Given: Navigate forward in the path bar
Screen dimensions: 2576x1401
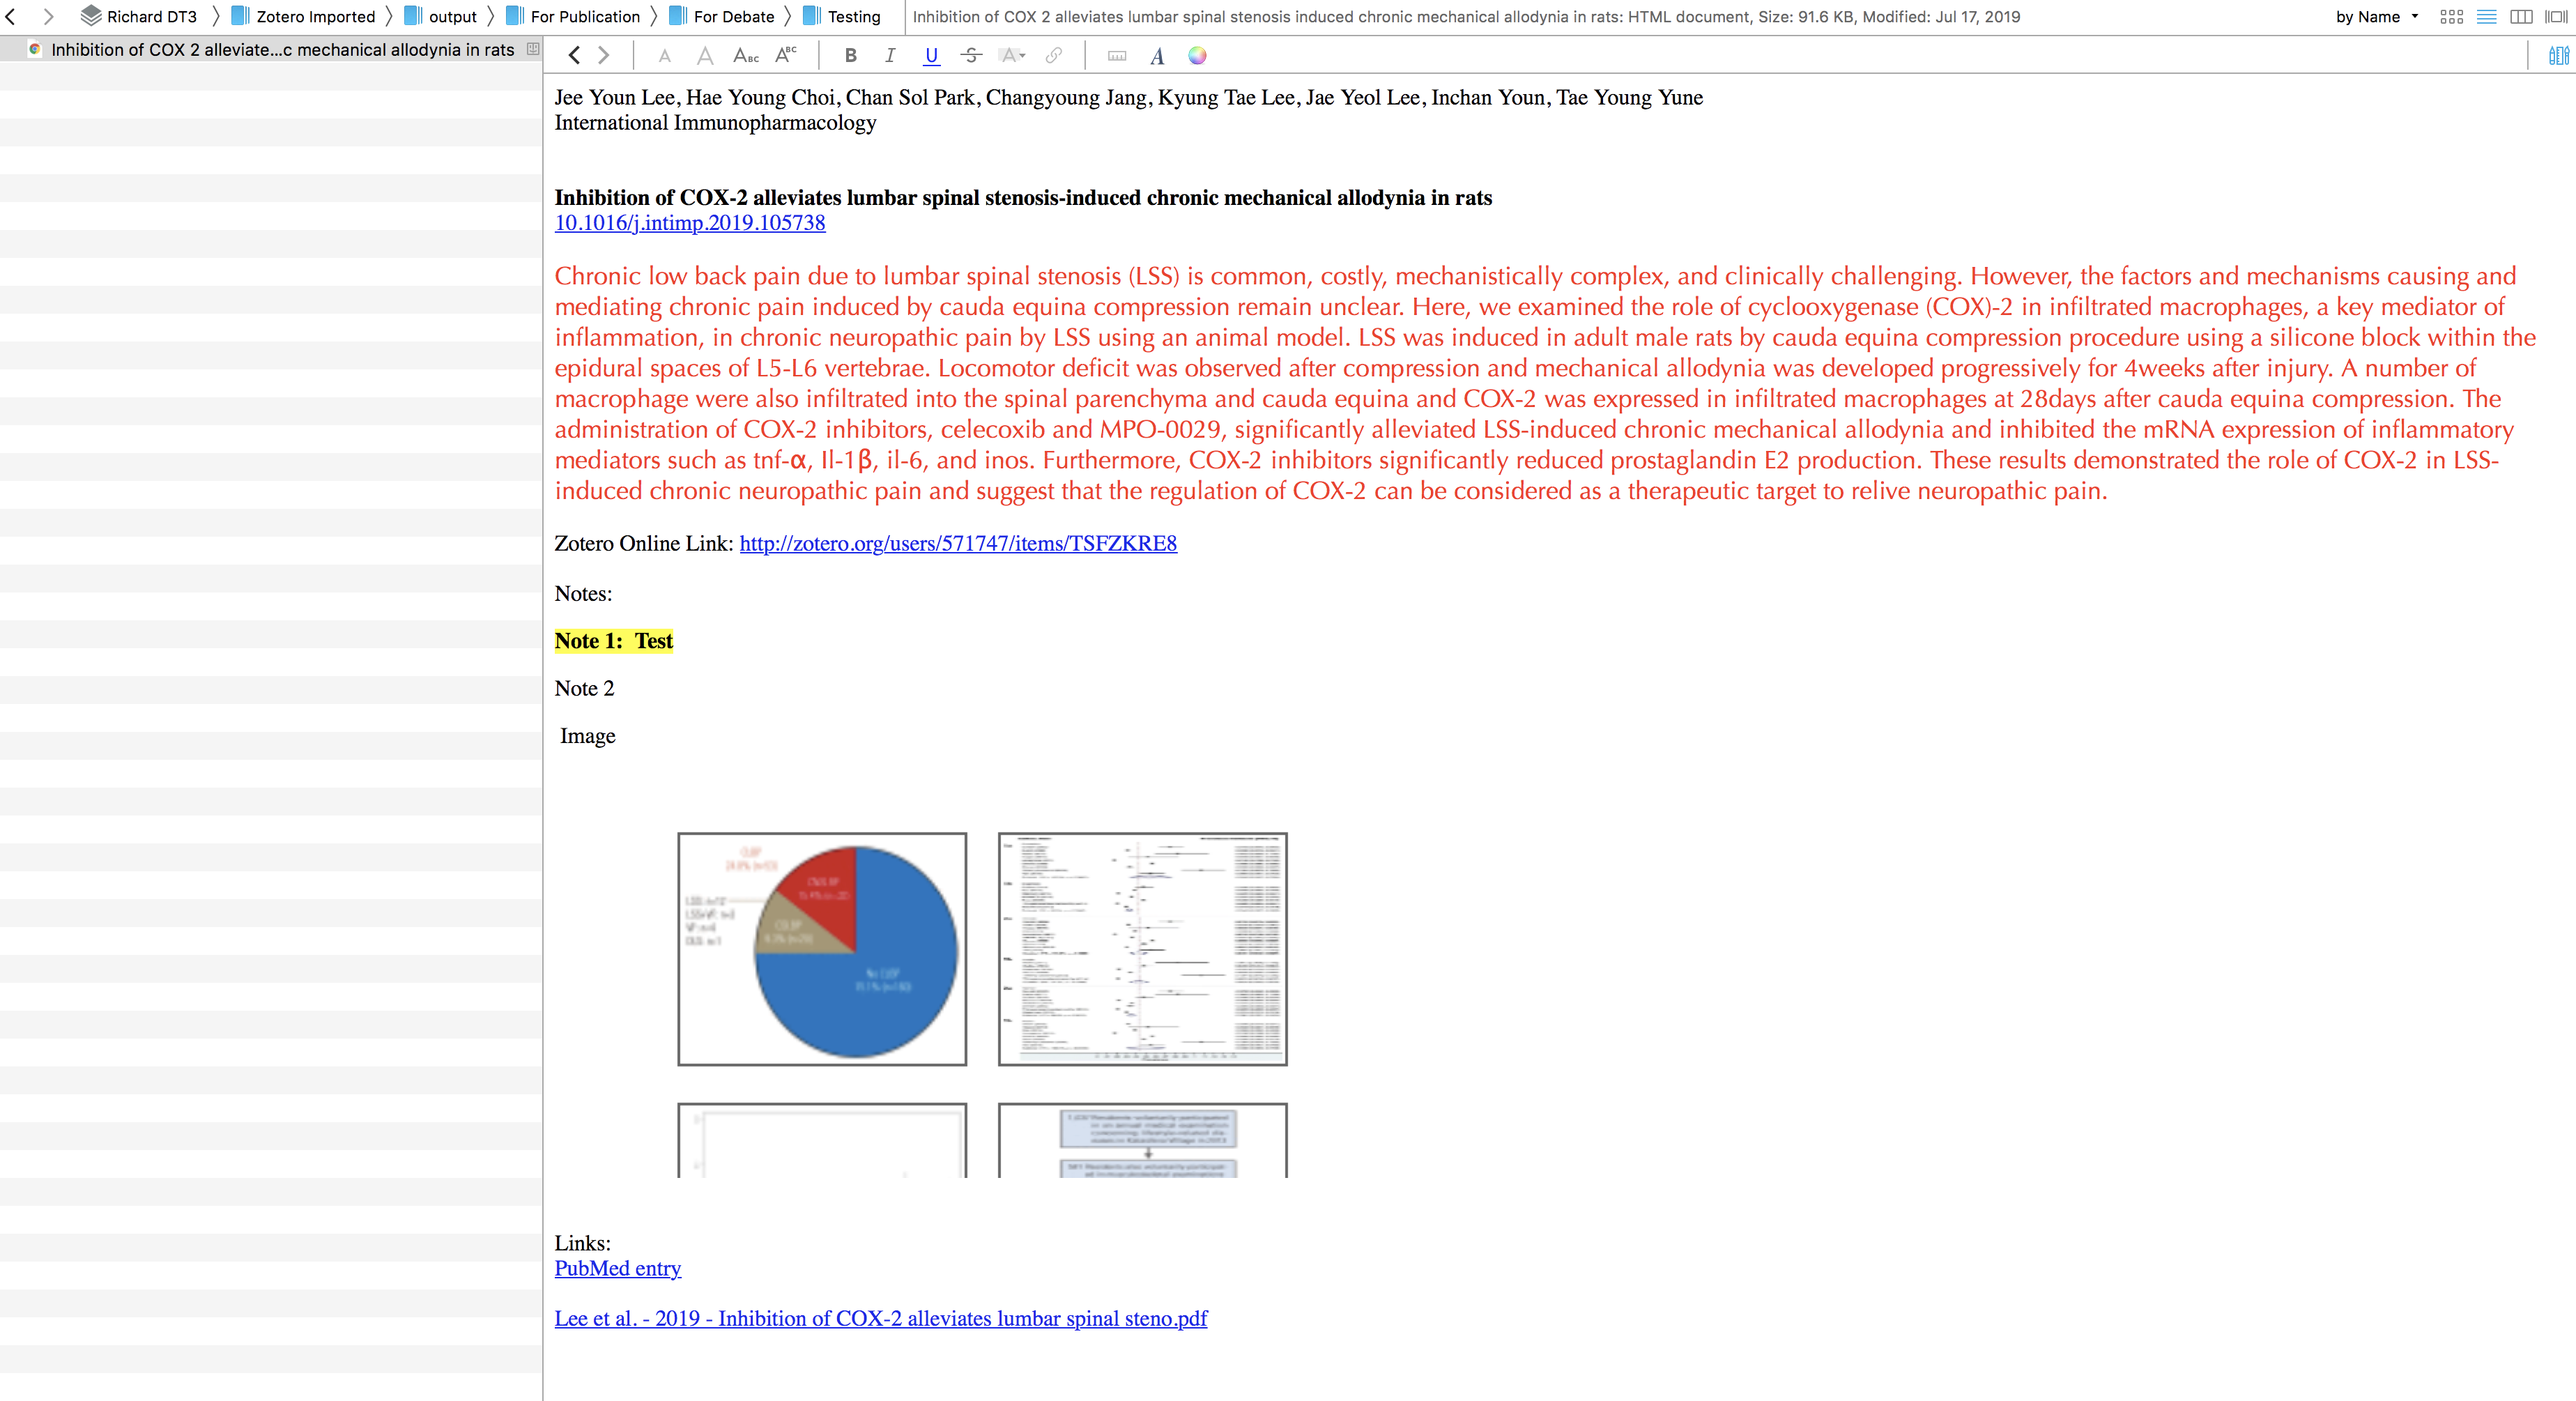Looking at the screenshot, I should pos(48,17).
